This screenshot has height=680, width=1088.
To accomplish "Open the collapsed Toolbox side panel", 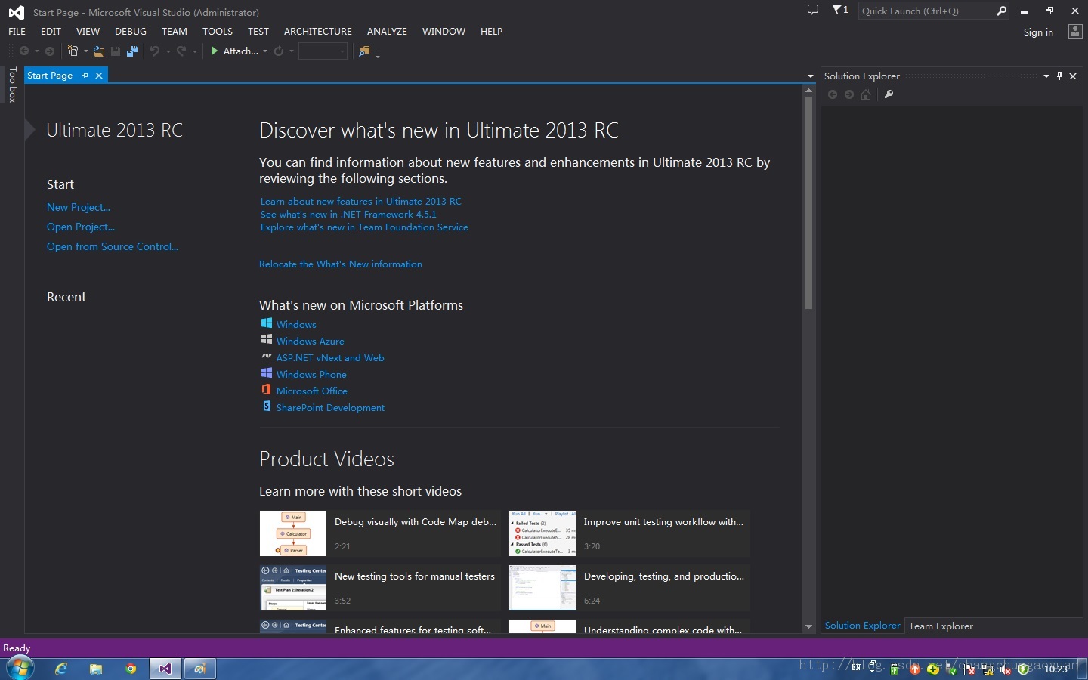I will [x=12, y=85].
